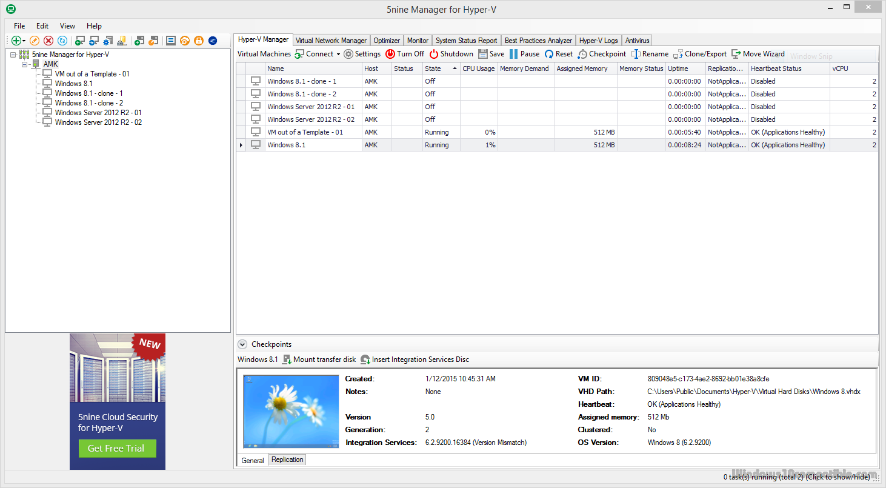
Task: Click the Checkpoint toolbar button
Action: pyautogui.click(x=602, y=54)
